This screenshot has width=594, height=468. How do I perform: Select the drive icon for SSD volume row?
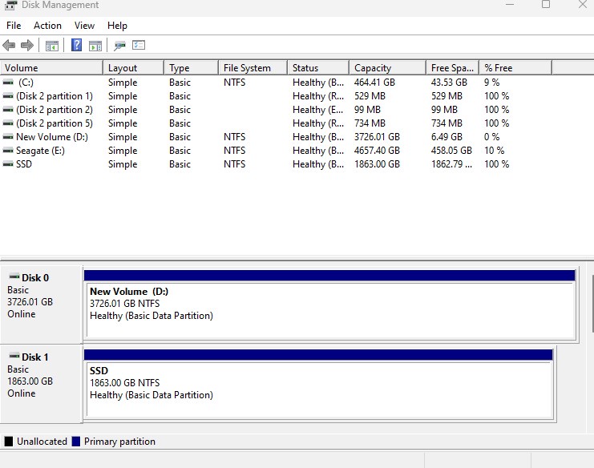[x=8, y=164]
